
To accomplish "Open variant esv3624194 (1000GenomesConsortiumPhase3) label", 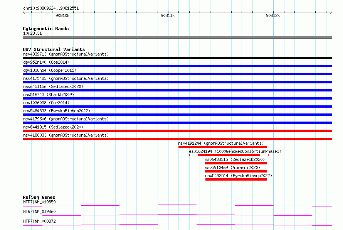I will tap(235, 151).
